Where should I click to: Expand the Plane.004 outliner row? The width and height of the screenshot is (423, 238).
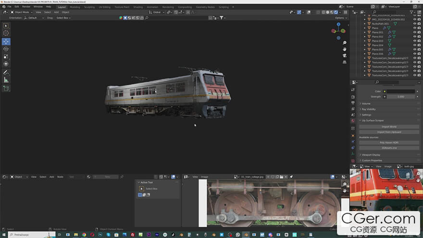[365, 45]
